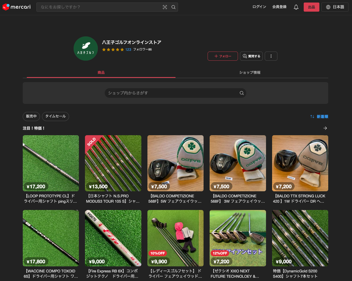Viewport: 352px width, 281px height.
Task: Click the ログイン link
Action: click(259, 7)
